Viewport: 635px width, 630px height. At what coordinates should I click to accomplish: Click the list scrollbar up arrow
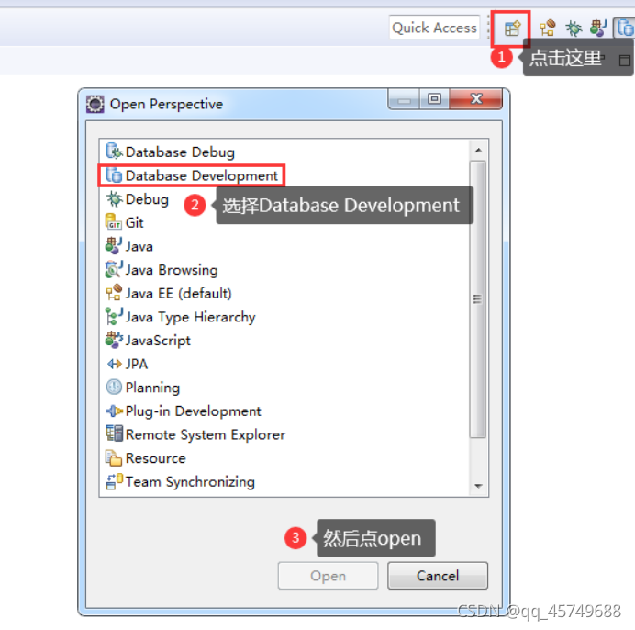tap(478, 151)
